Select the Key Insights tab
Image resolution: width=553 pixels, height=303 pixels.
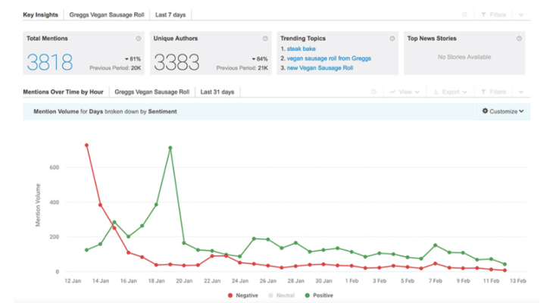(x=41, y=15)
